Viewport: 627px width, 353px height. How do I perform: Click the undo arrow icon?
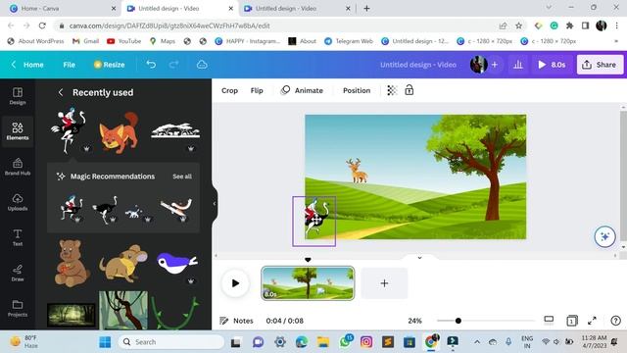151,65
